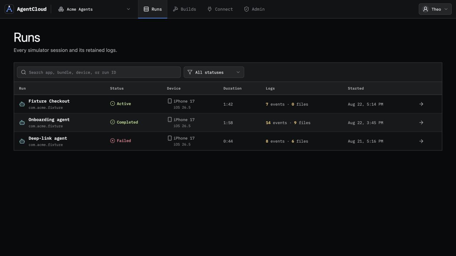Click the Device column header
Screen dimensions: 456x256
click(174, 88)
